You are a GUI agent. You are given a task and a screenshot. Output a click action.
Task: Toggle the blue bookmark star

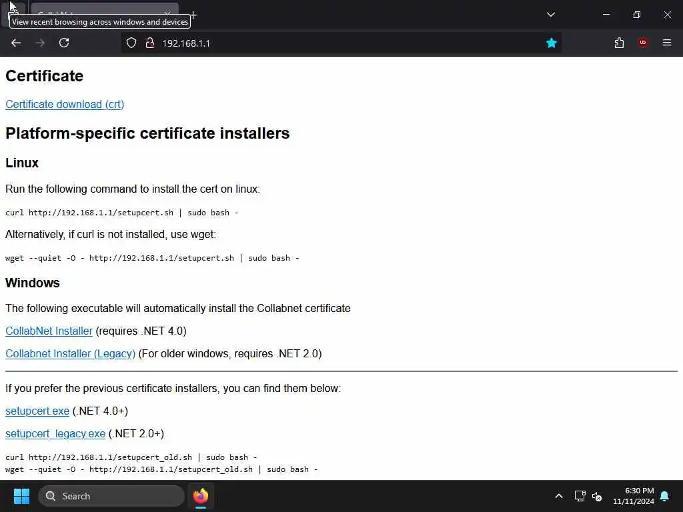click(552, 43)
